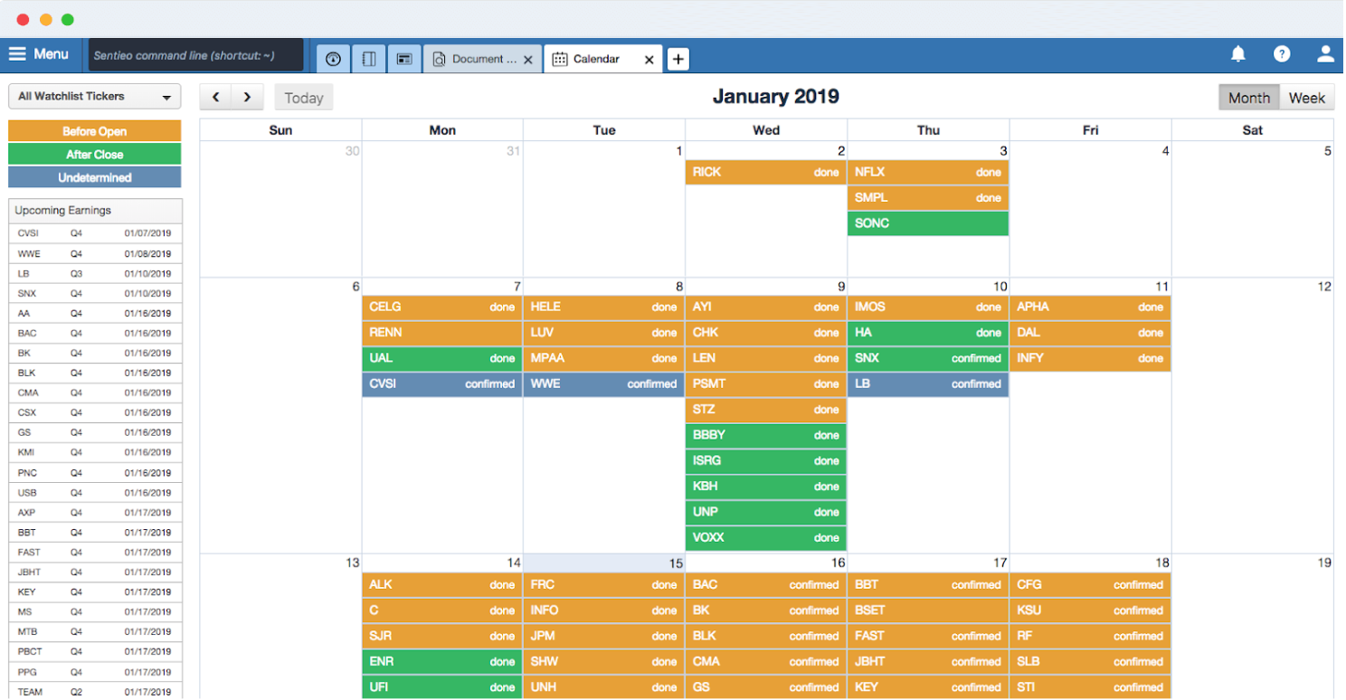Image resolution: width=1346 pixels, height=700 pixels.
Task: Open BLK event on January 16
Action: pos(766,637)
